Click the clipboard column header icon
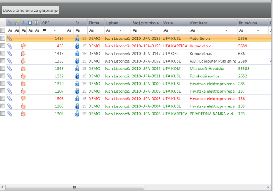 pyautogui.click(x=30, y=23)
